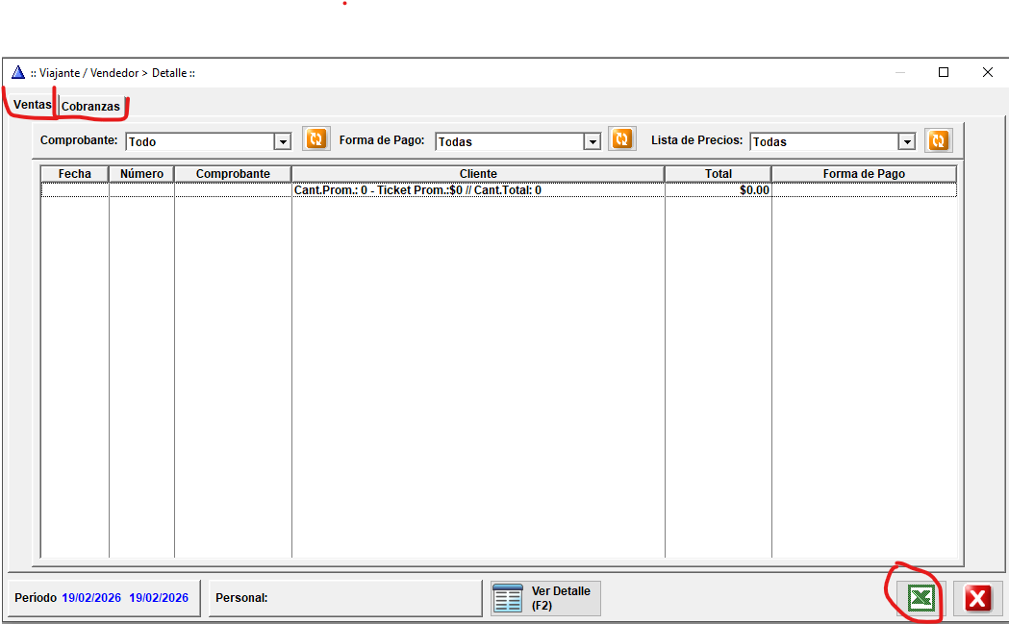Expand the Lista de Precios dropdown
Screen dimensions: 1009x624
[x=906, y=141]
